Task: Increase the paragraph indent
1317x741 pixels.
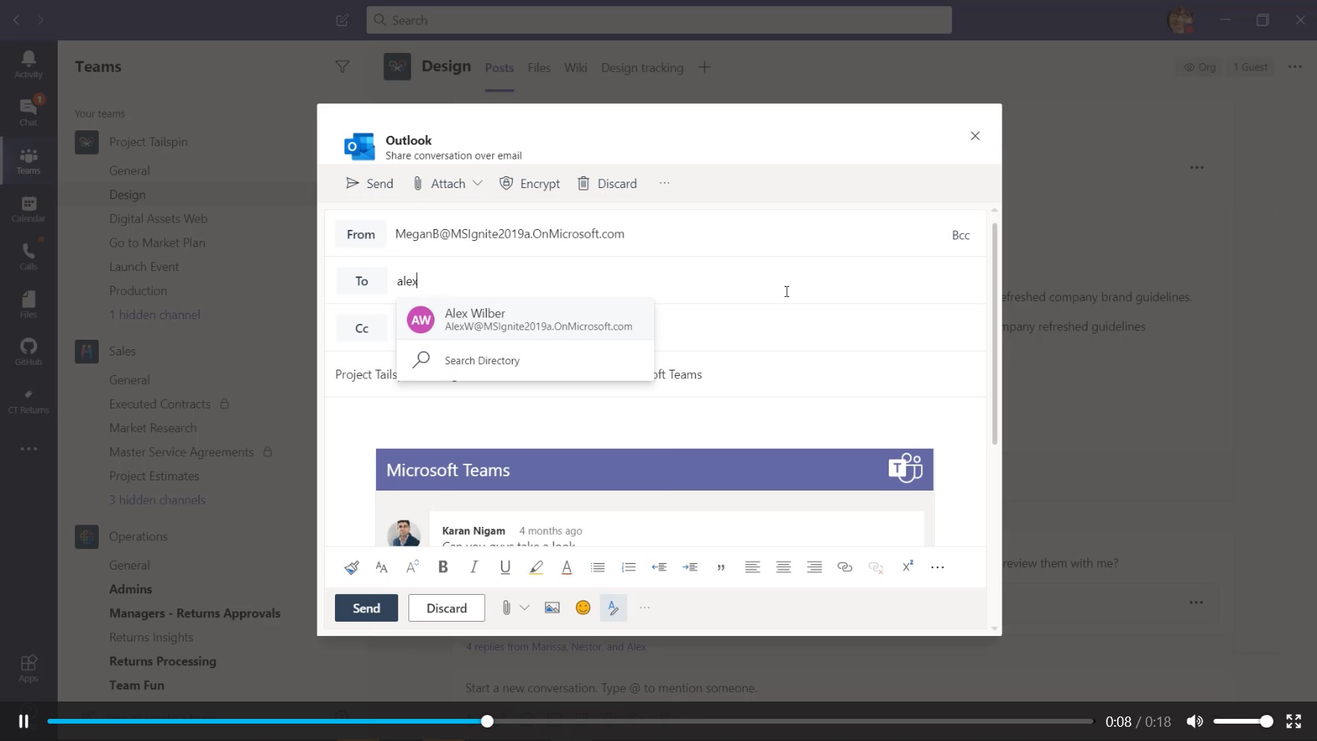Action: tap(690, 567)
